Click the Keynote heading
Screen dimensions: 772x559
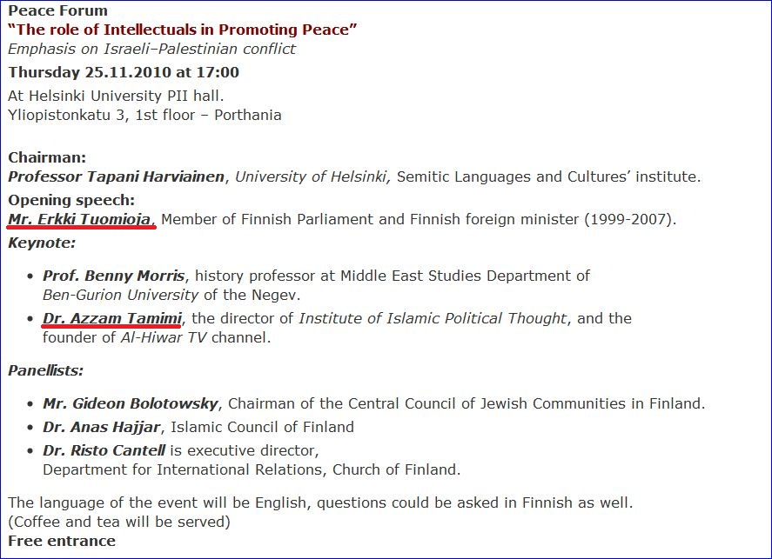42,243
